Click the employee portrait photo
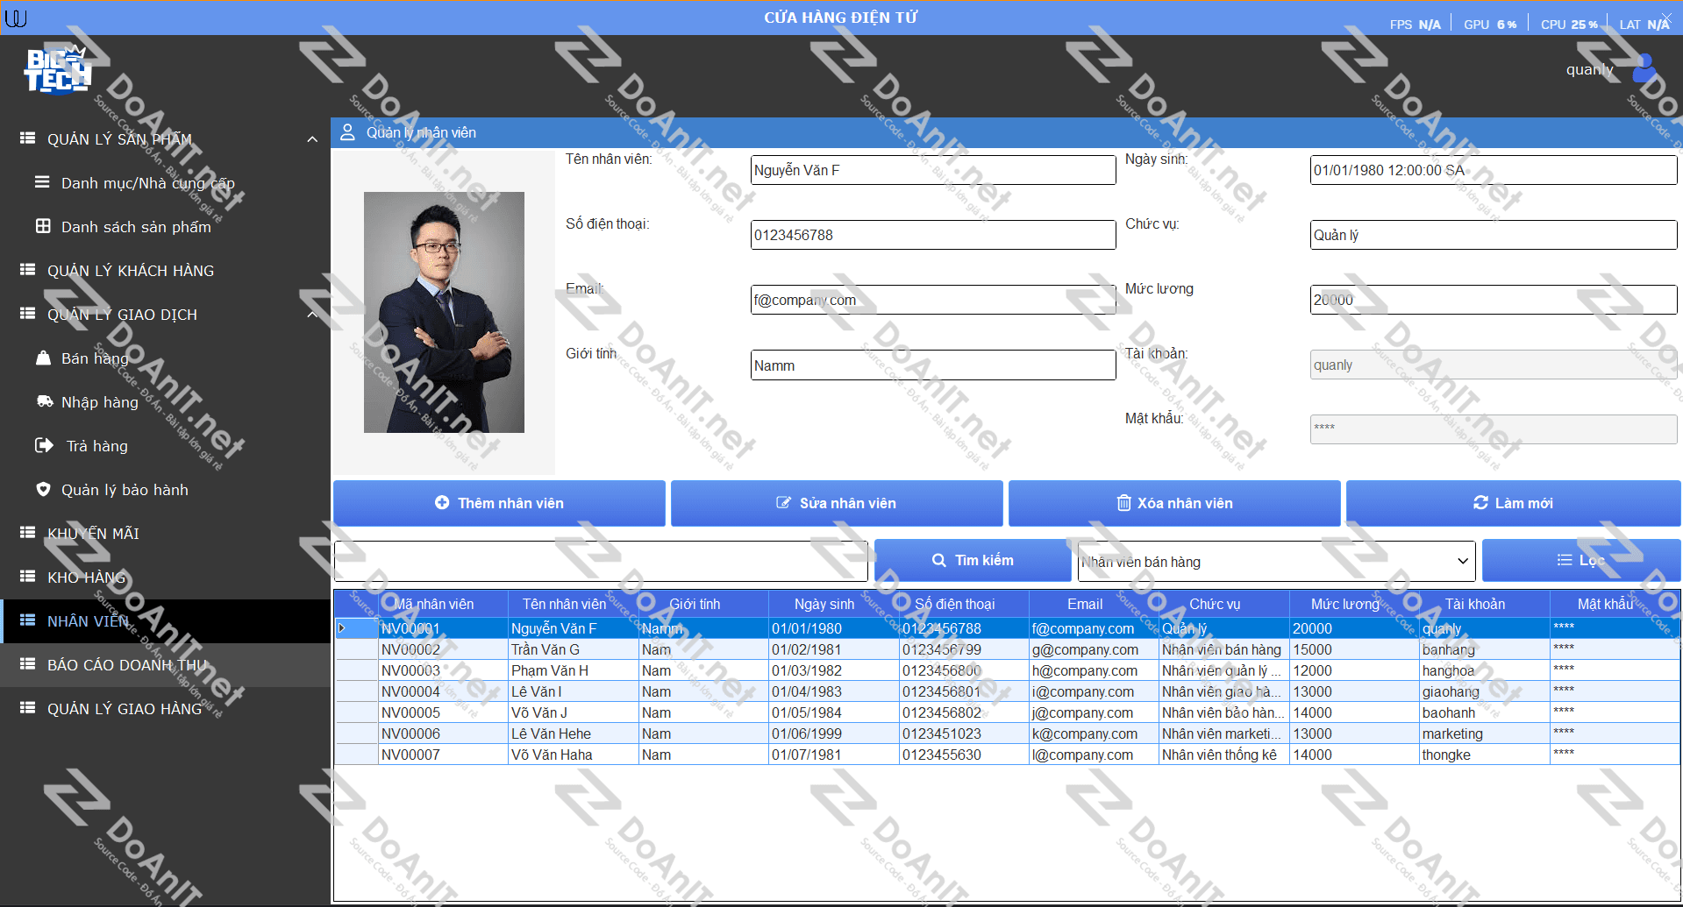Viewport: 1683px width, 907px height. pyautogui.click(x=444, y=312)
